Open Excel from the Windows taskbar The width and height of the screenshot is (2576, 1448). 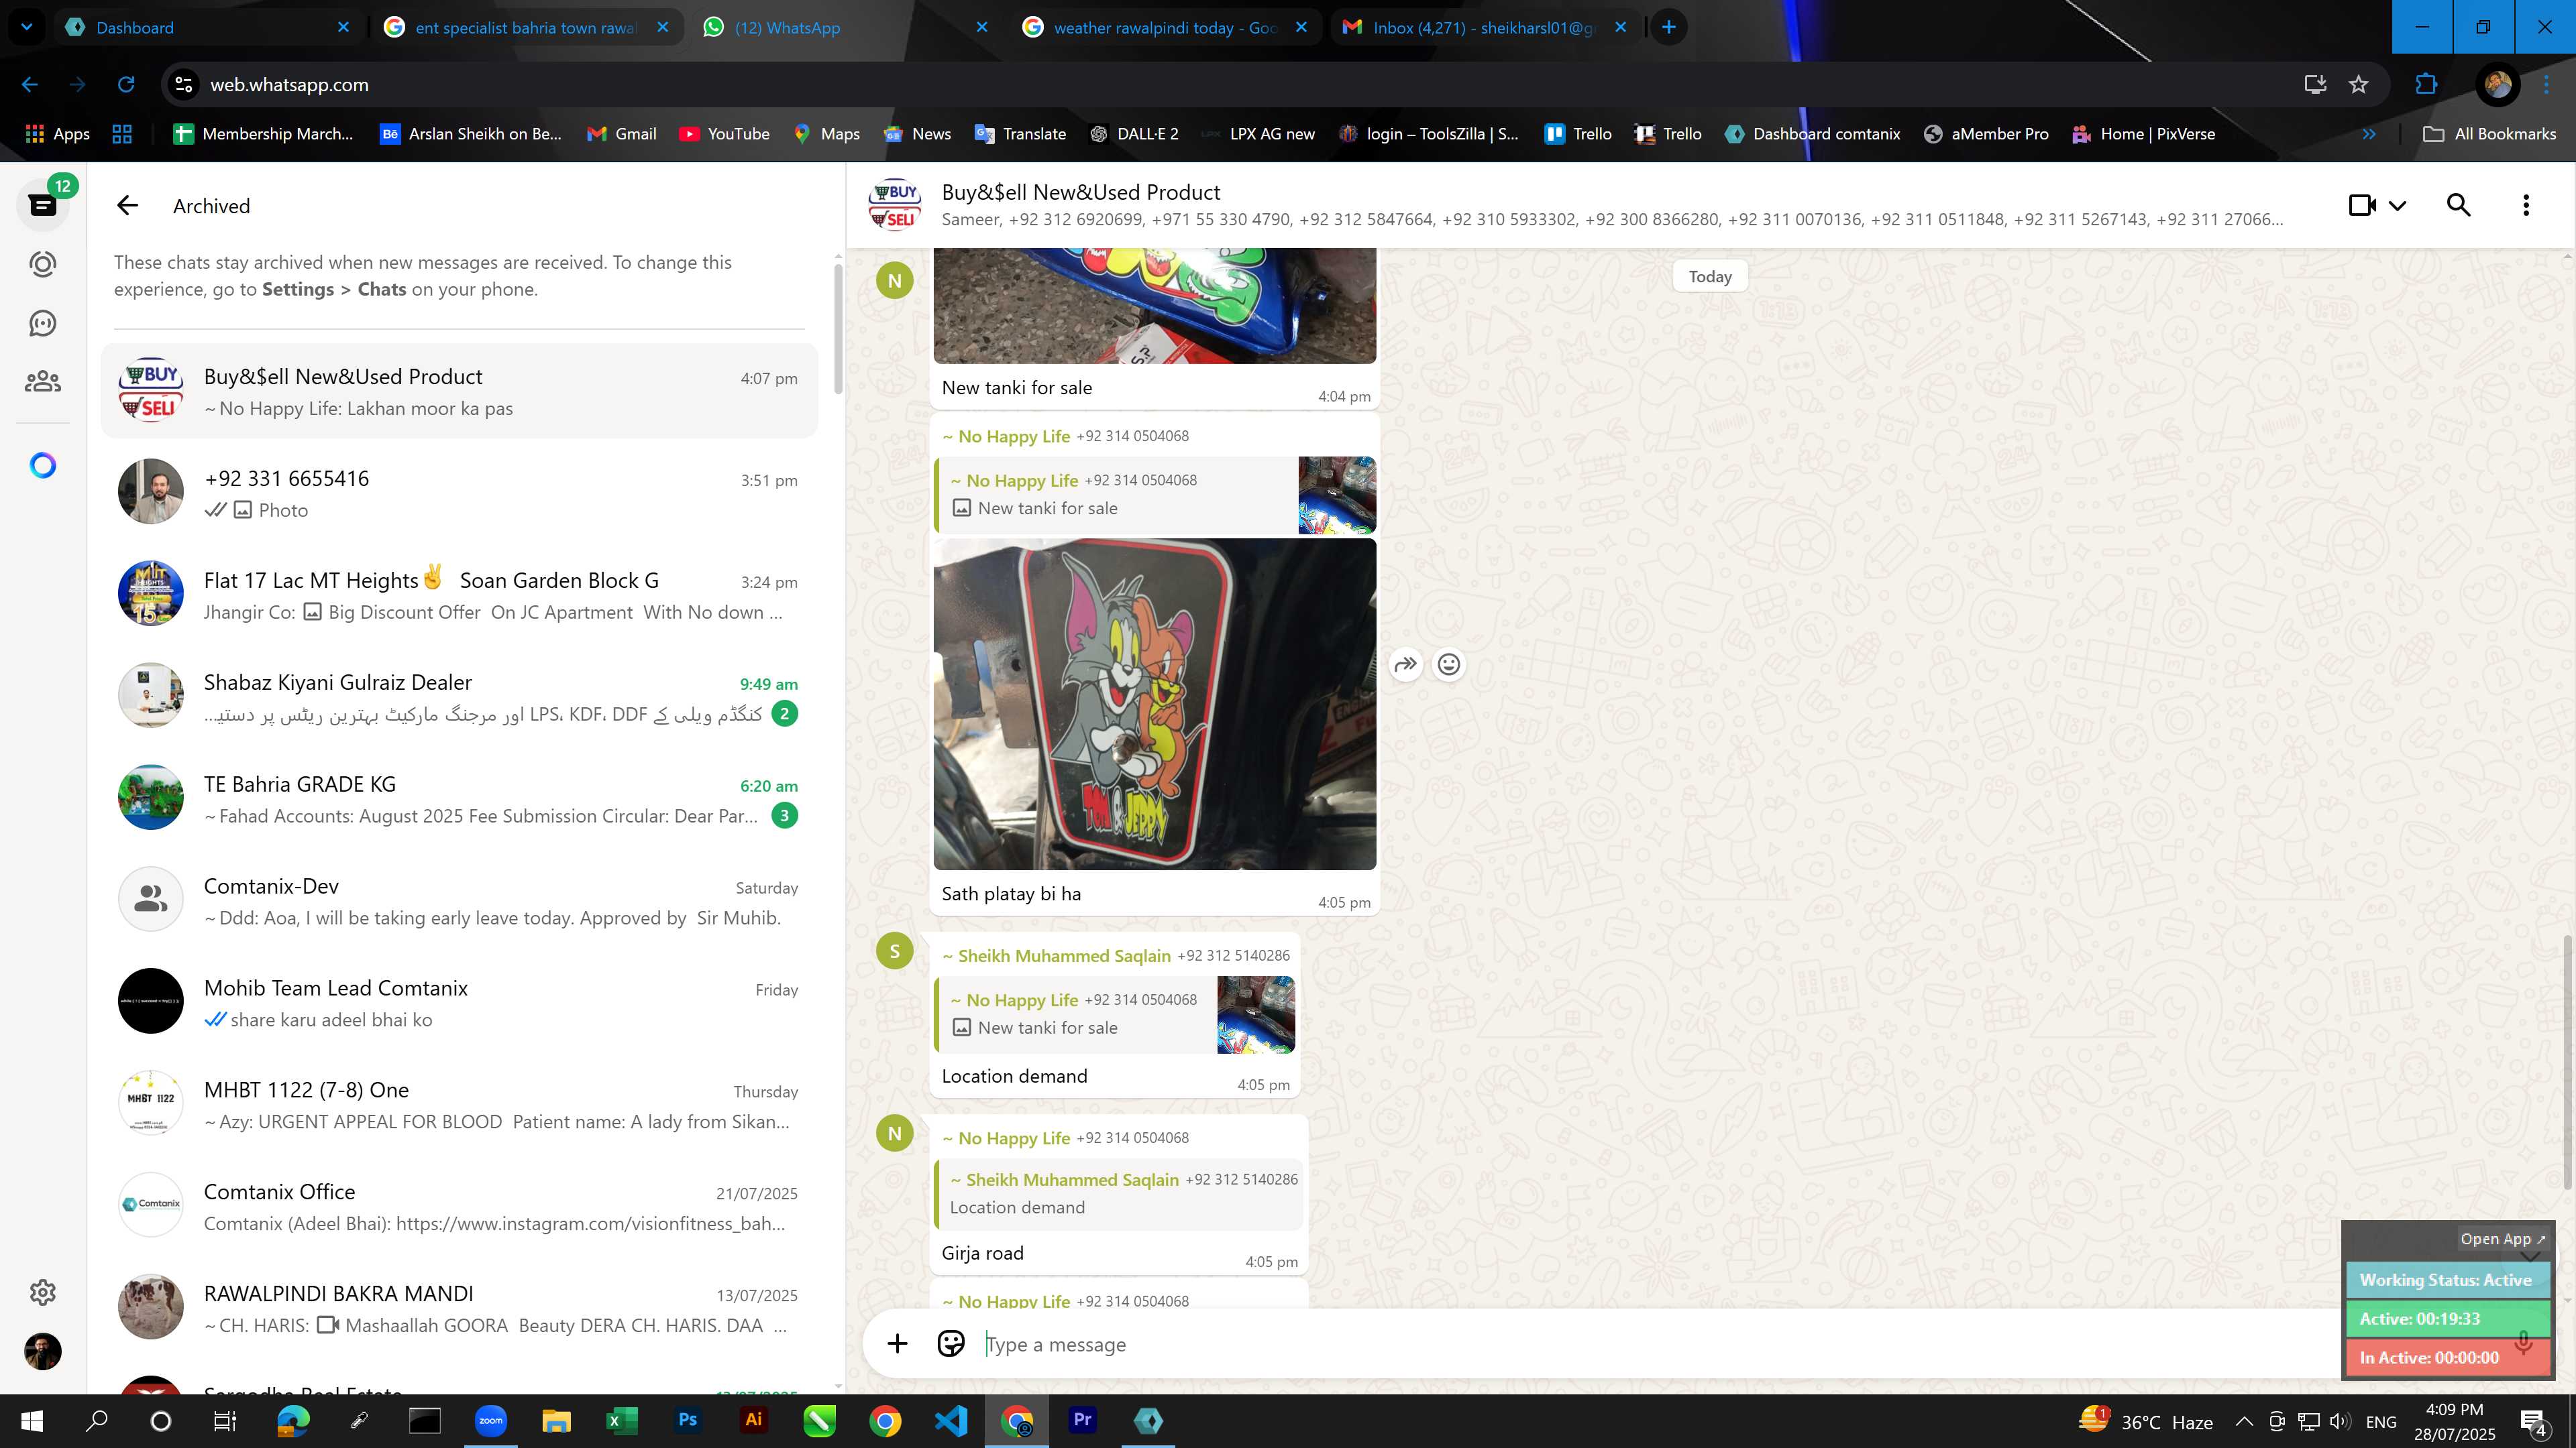621,1420
